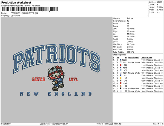Click the Total Bobbin value 130.47ft

point(130,52)
